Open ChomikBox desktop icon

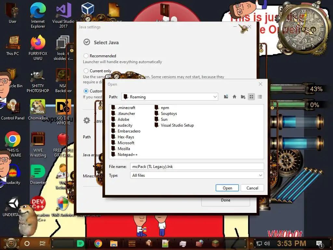click(x=38, y=110)
